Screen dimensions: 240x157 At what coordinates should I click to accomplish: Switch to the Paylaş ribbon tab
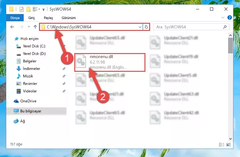tap(48, 18)
